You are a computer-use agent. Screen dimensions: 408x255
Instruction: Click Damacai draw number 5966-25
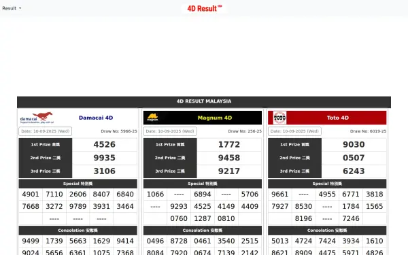point(119,131)
